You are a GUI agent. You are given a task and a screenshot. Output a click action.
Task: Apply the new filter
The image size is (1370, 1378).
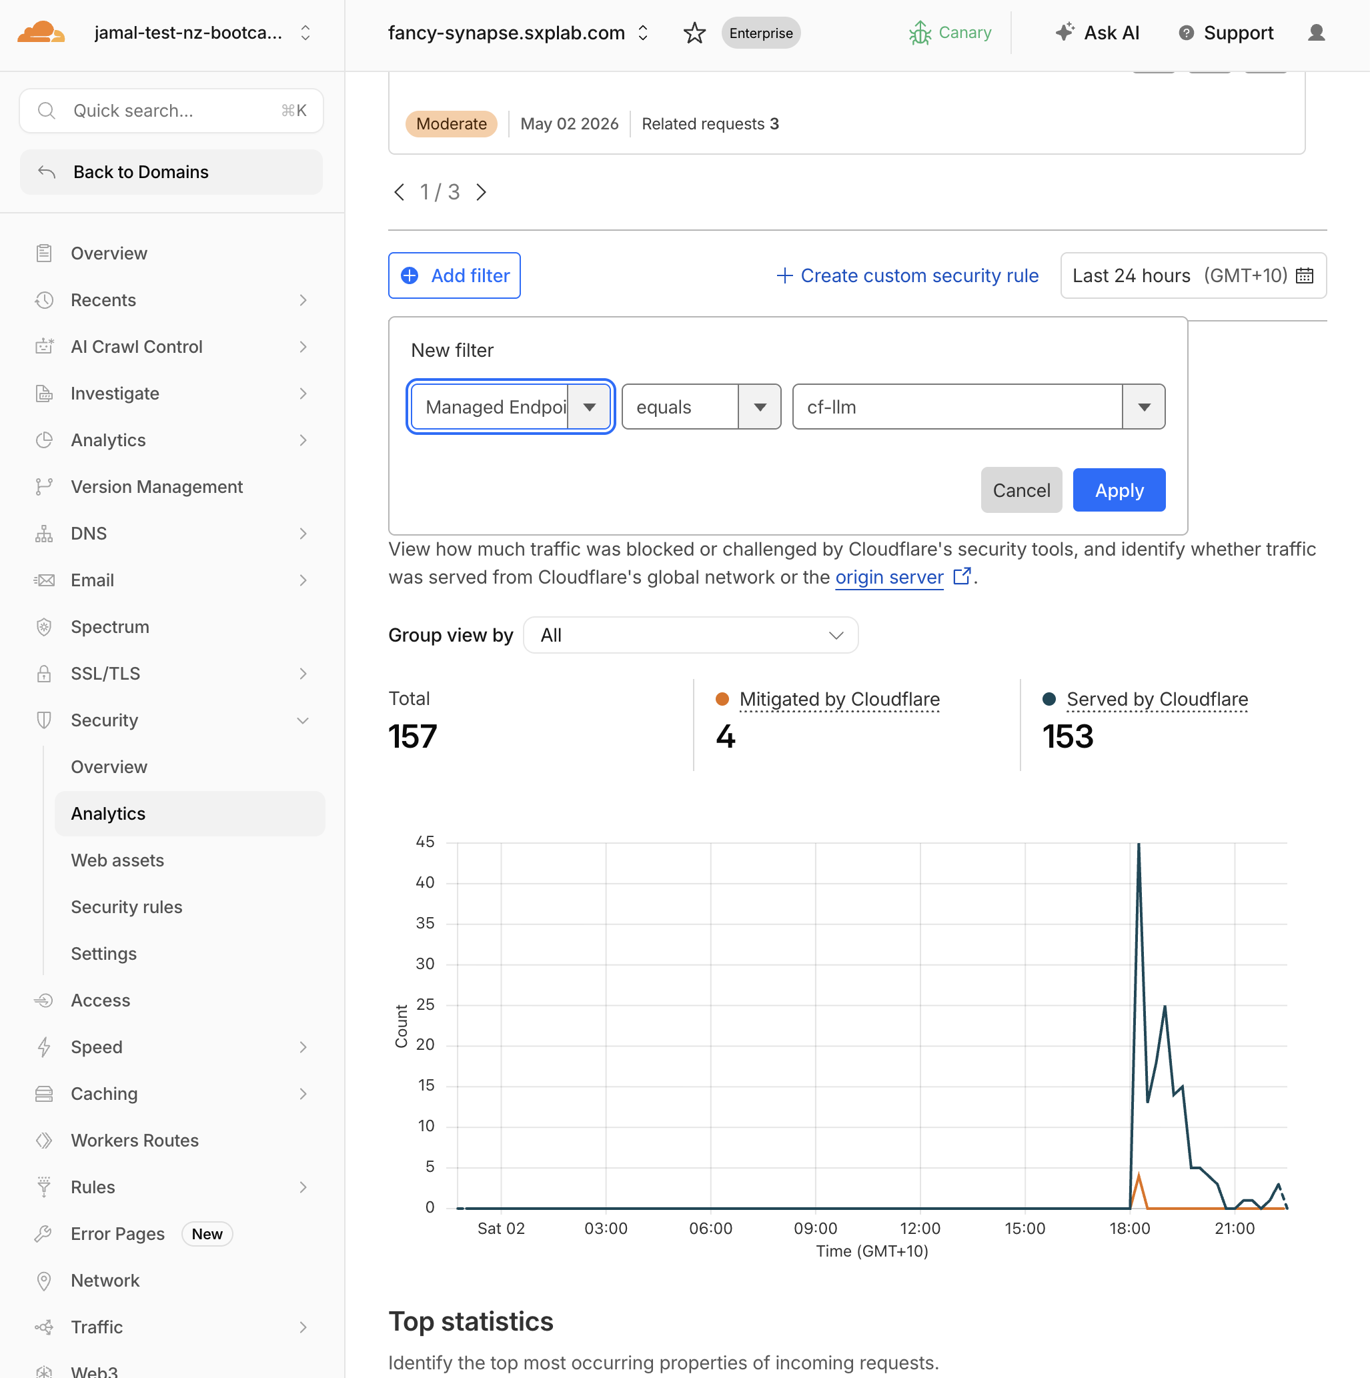(x=1119, y=490)
